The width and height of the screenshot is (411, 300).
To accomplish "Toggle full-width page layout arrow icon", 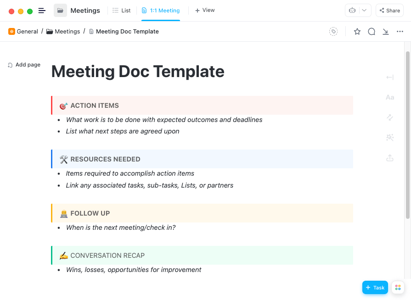I will point(390,78).
